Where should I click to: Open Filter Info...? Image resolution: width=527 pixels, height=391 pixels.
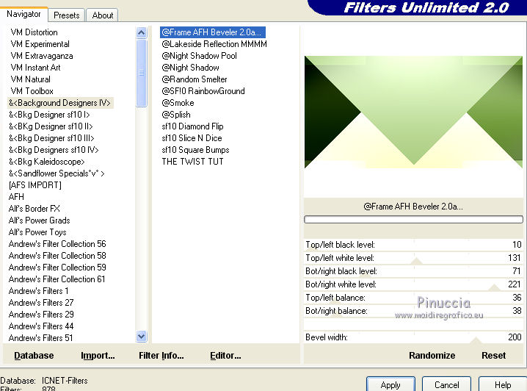(x=161, y=355)
